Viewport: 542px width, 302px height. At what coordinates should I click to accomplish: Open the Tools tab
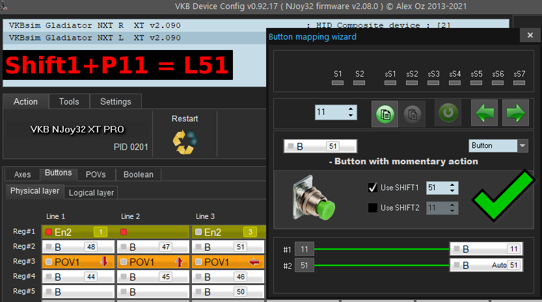69,101
